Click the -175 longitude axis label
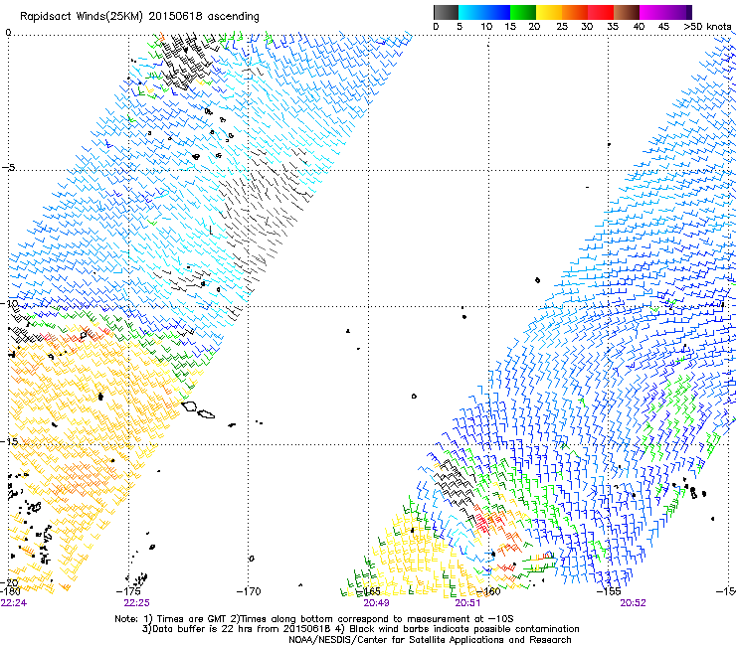The width and height of the screenshot is (736, 646). tap(128, 591)
